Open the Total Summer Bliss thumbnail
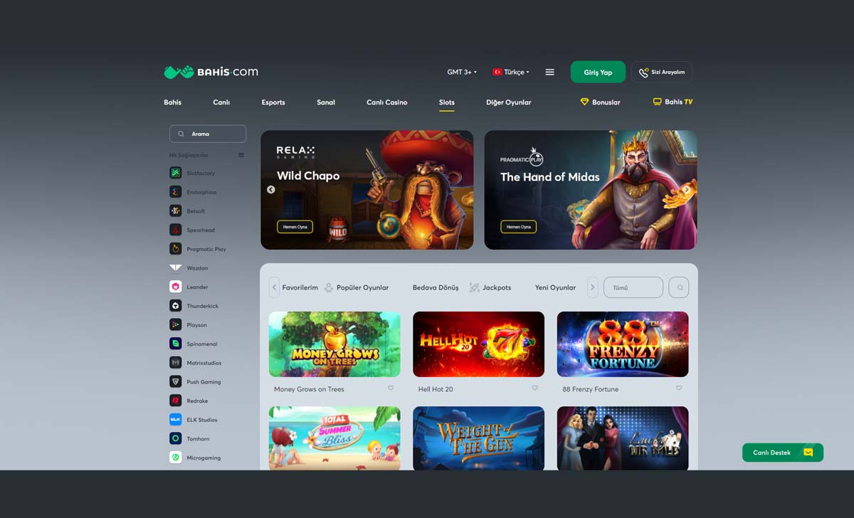 point(334,438)
